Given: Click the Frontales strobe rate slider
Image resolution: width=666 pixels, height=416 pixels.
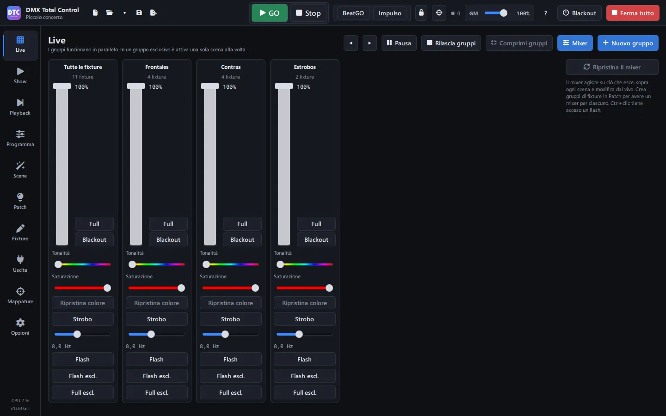Looking at the screenshot, I should 157,334.
